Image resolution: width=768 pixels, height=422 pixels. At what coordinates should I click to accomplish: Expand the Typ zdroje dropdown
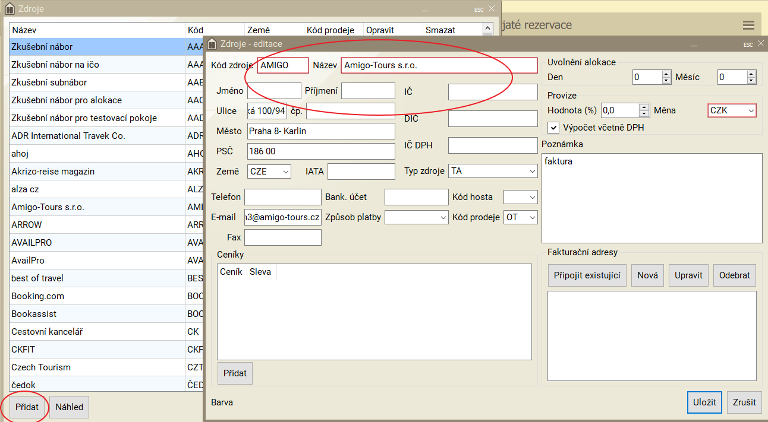(493, 171)
